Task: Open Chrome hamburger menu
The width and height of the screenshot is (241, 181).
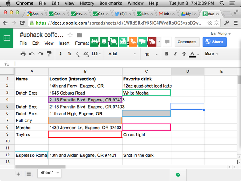Action: [236, 23]
